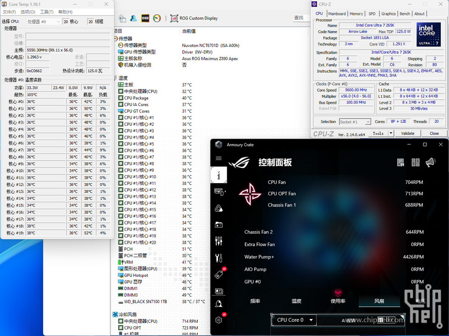This screenshot has width=449, height=336.
Task: Click the red chevron above 使用率
Action: [x=338, y=292]
